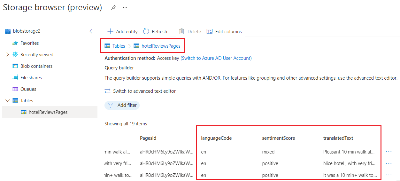Switch to advanced text editor
The height and width of the screenshot is (181, 400).
[144, 91]
